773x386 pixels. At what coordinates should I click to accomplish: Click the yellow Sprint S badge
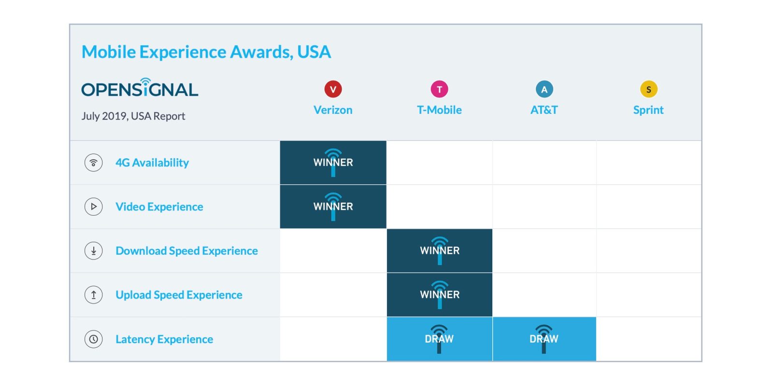coord(648,89)
